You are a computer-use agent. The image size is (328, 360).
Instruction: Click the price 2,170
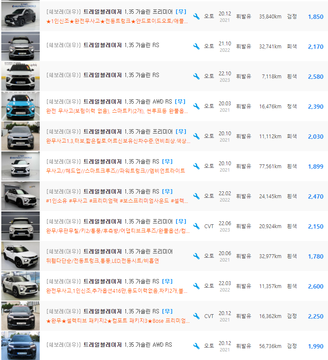click(316, 47)
